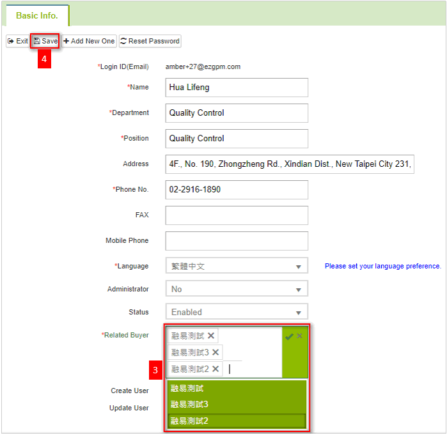Remove 融易測試3 tag from Related Buyer

point(216,352)
